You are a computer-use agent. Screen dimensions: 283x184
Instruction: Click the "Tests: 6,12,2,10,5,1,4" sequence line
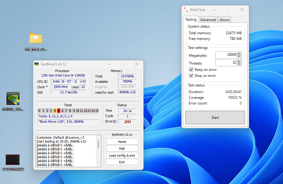68,116
